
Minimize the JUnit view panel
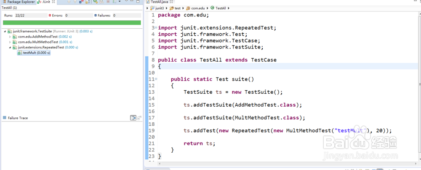click(x=132, y=1)
